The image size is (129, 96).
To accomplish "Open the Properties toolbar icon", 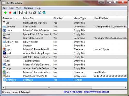I will click(35, 13).
